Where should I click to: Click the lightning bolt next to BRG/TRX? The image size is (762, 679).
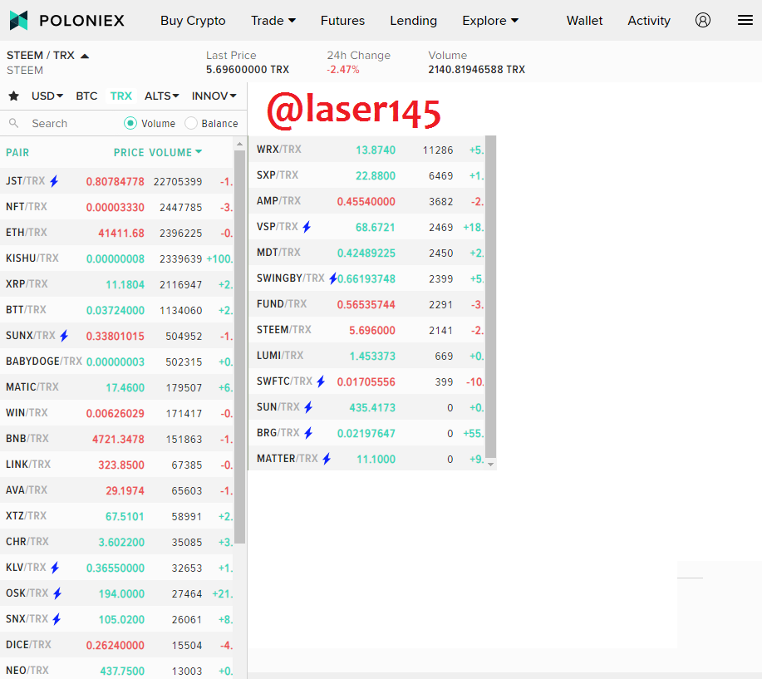[308, 432]
